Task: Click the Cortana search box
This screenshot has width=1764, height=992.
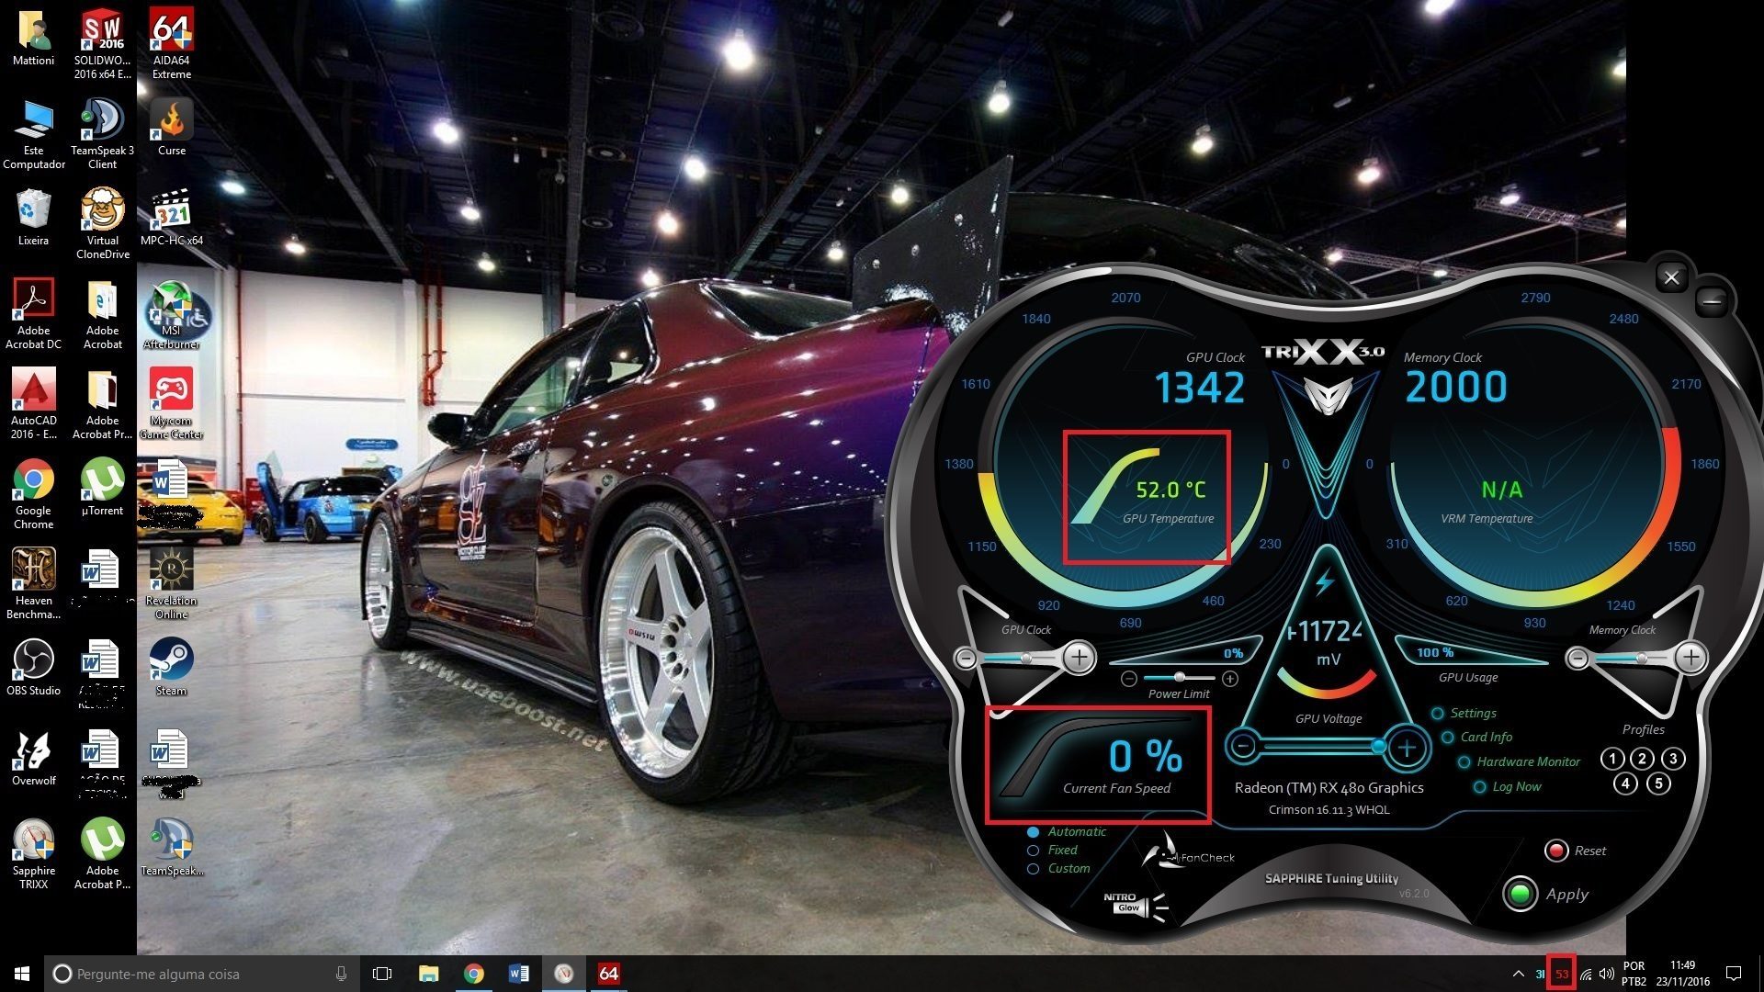Action: [200, 974]
